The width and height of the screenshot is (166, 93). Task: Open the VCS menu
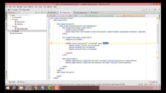[45, 7]
